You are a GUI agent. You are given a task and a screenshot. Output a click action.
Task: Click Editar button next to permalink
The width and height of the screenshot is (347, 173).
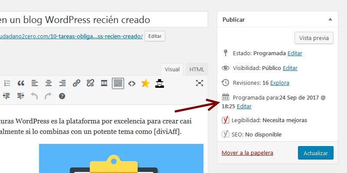coord(155,36)
